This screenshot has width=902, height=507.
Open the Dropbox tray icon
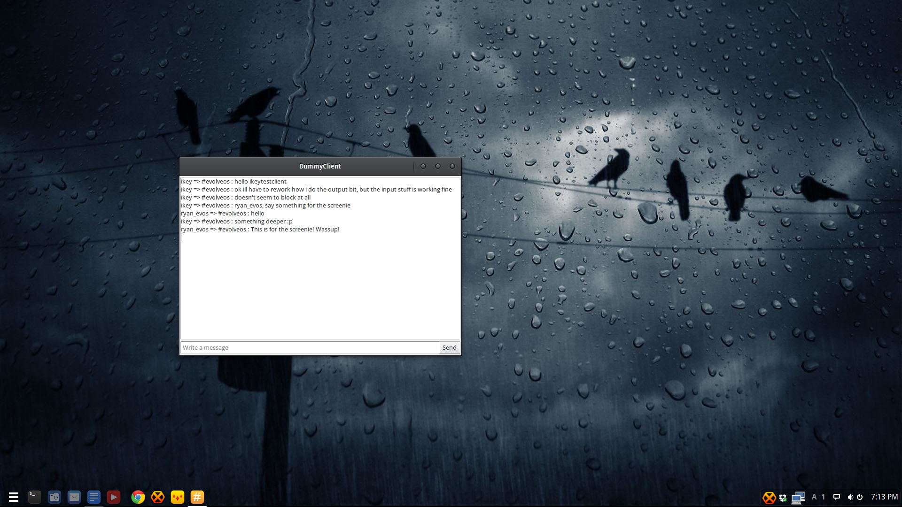[783, 498]
